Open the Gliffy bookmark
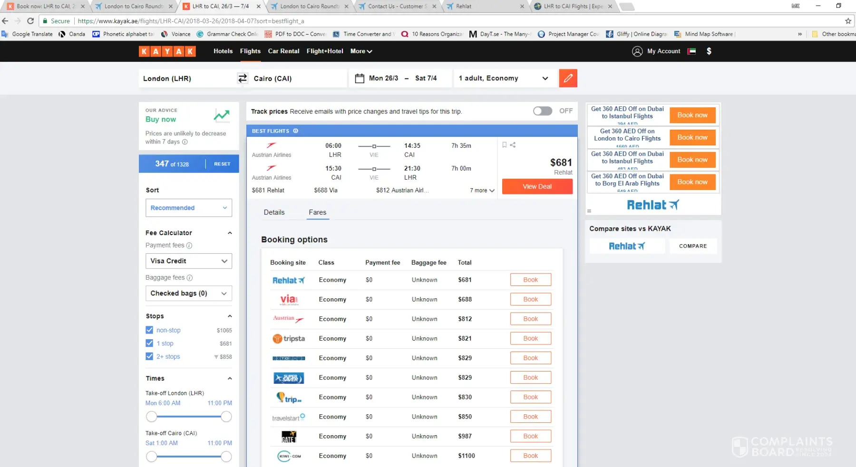 pos(636,34)
